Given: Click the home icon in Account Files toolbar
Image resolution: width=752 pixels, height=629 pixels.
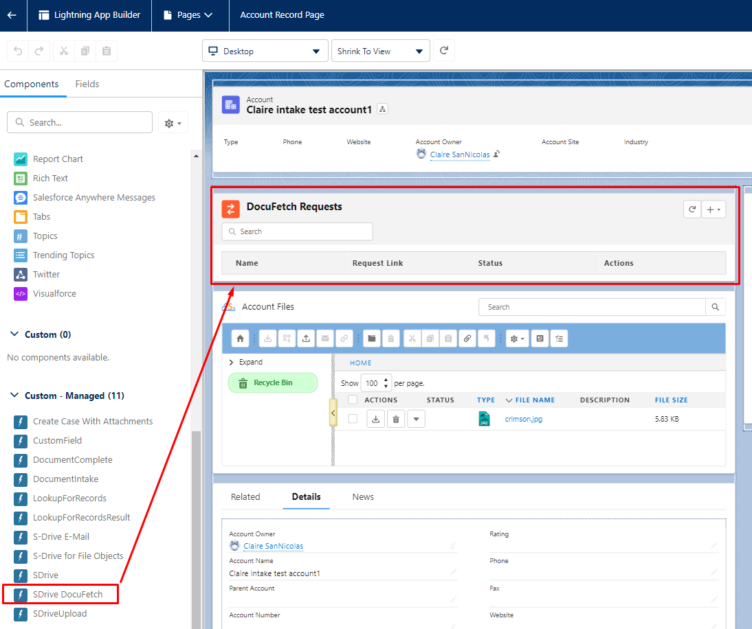Looking at the screenshot, I should [x=240, y=339].
